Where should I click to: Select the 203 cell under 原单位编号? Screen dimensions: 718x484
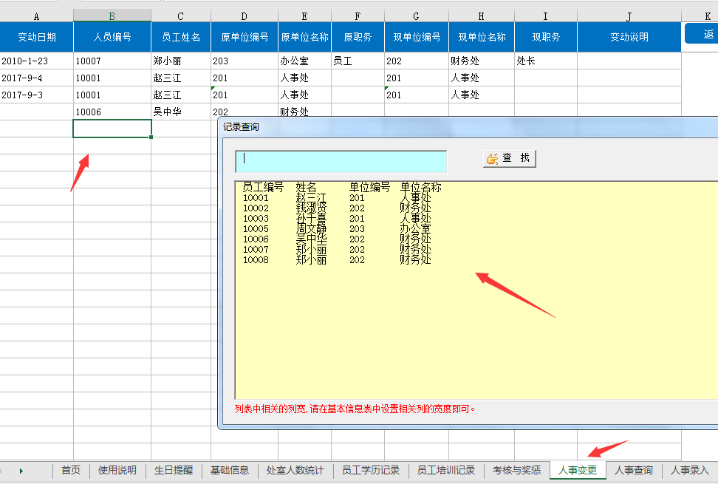coord(244,61)
